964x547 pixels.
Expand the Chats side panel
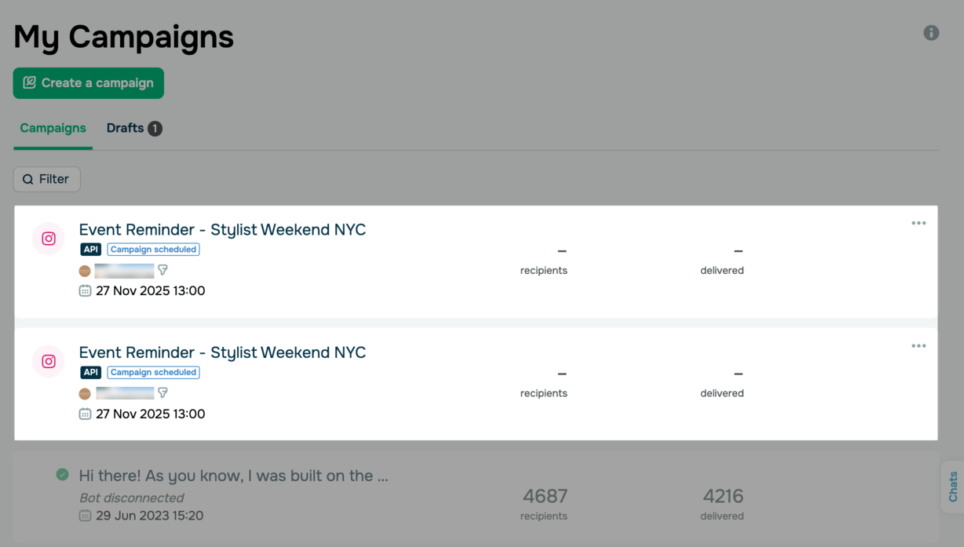pyautogui.click(x=953, y=487)
